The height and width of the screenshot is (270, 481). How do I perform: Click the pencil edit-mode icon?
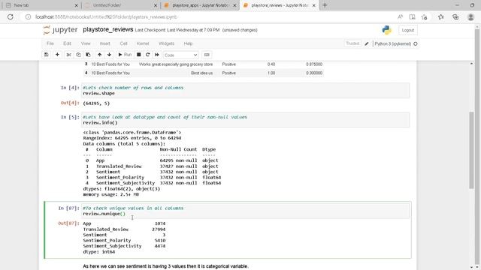point(367,43)
